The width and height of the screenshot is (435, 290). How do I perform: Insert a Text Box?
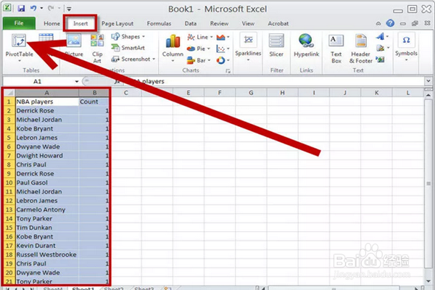336,49
